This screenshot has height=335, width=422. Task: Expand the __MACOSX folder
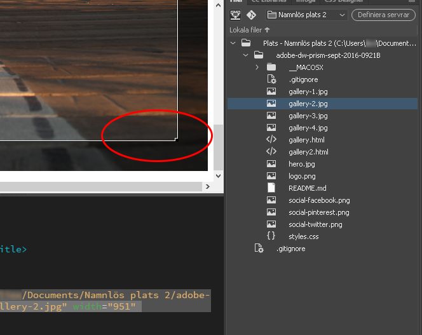(x=257, y=67)
